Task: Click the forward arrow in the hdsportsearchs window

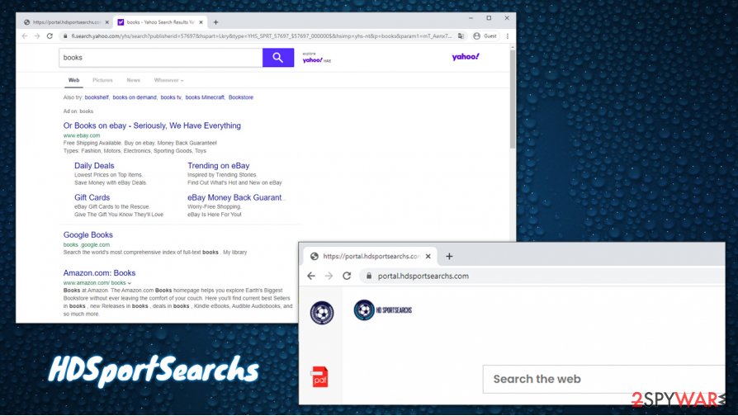Action: tap(329, 276)
